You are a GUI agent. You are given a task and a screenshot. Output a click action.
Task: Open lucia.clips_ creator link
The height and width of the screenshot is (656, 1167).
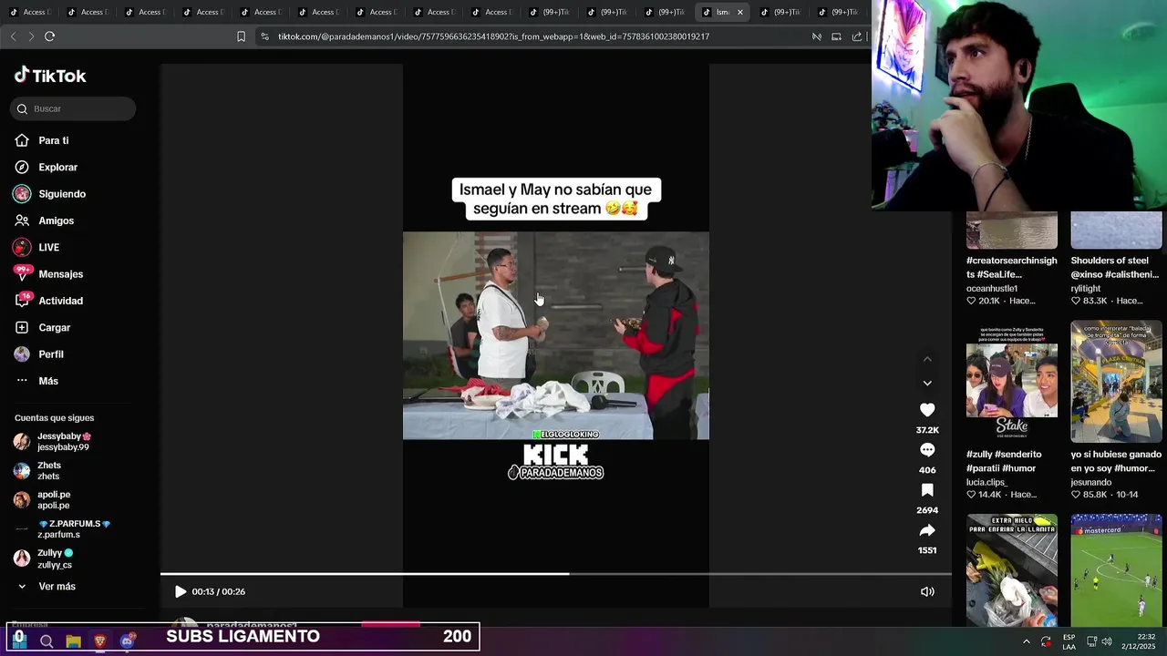(x=986, y=482)
